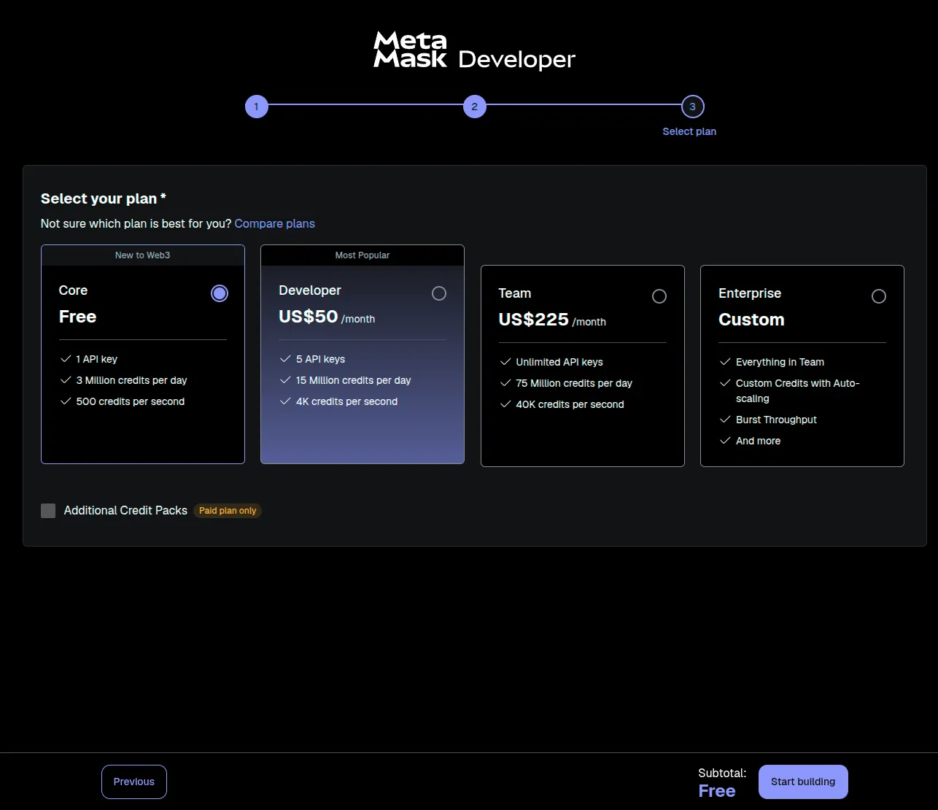Click the Most Popular banner on Developer card
This screenshot has width=938, height=810.
coord(362,255)
